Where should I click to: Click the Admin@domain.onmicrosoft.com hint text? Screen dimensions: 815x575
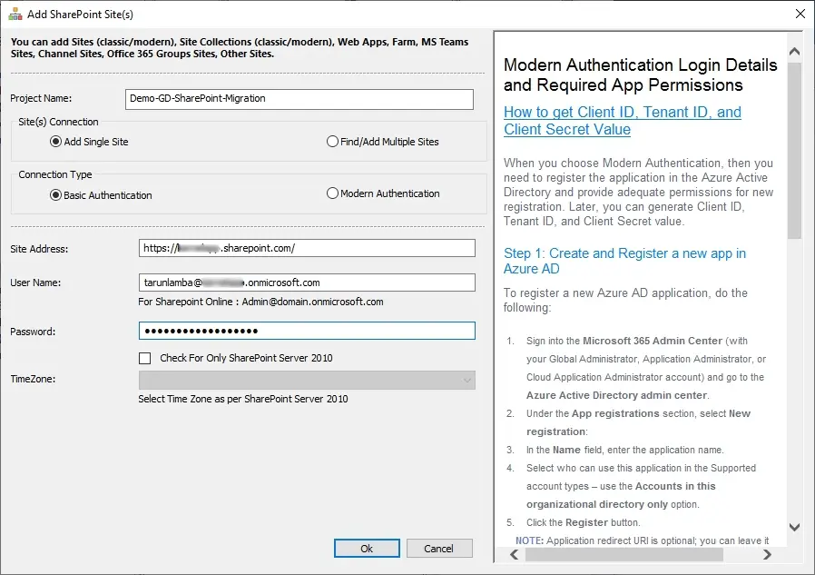tap(312, 302)
